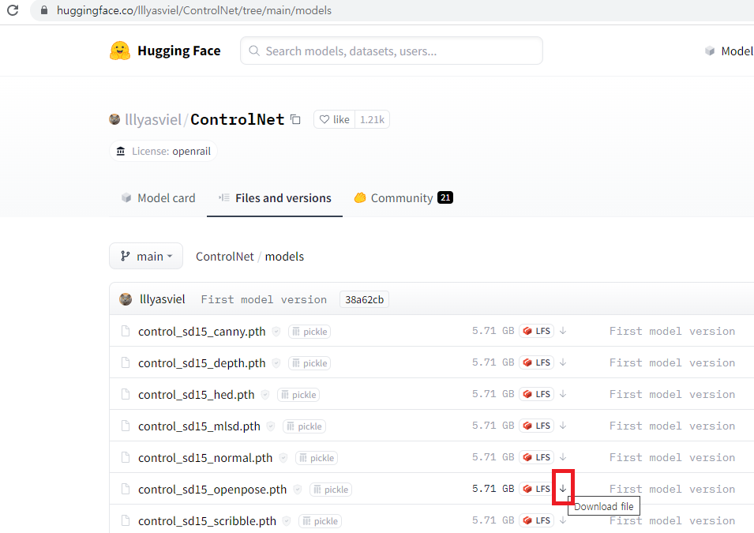The image size is (754, 533).
Task: Open First model version commit on mlsd row
Action: [672, 426]
